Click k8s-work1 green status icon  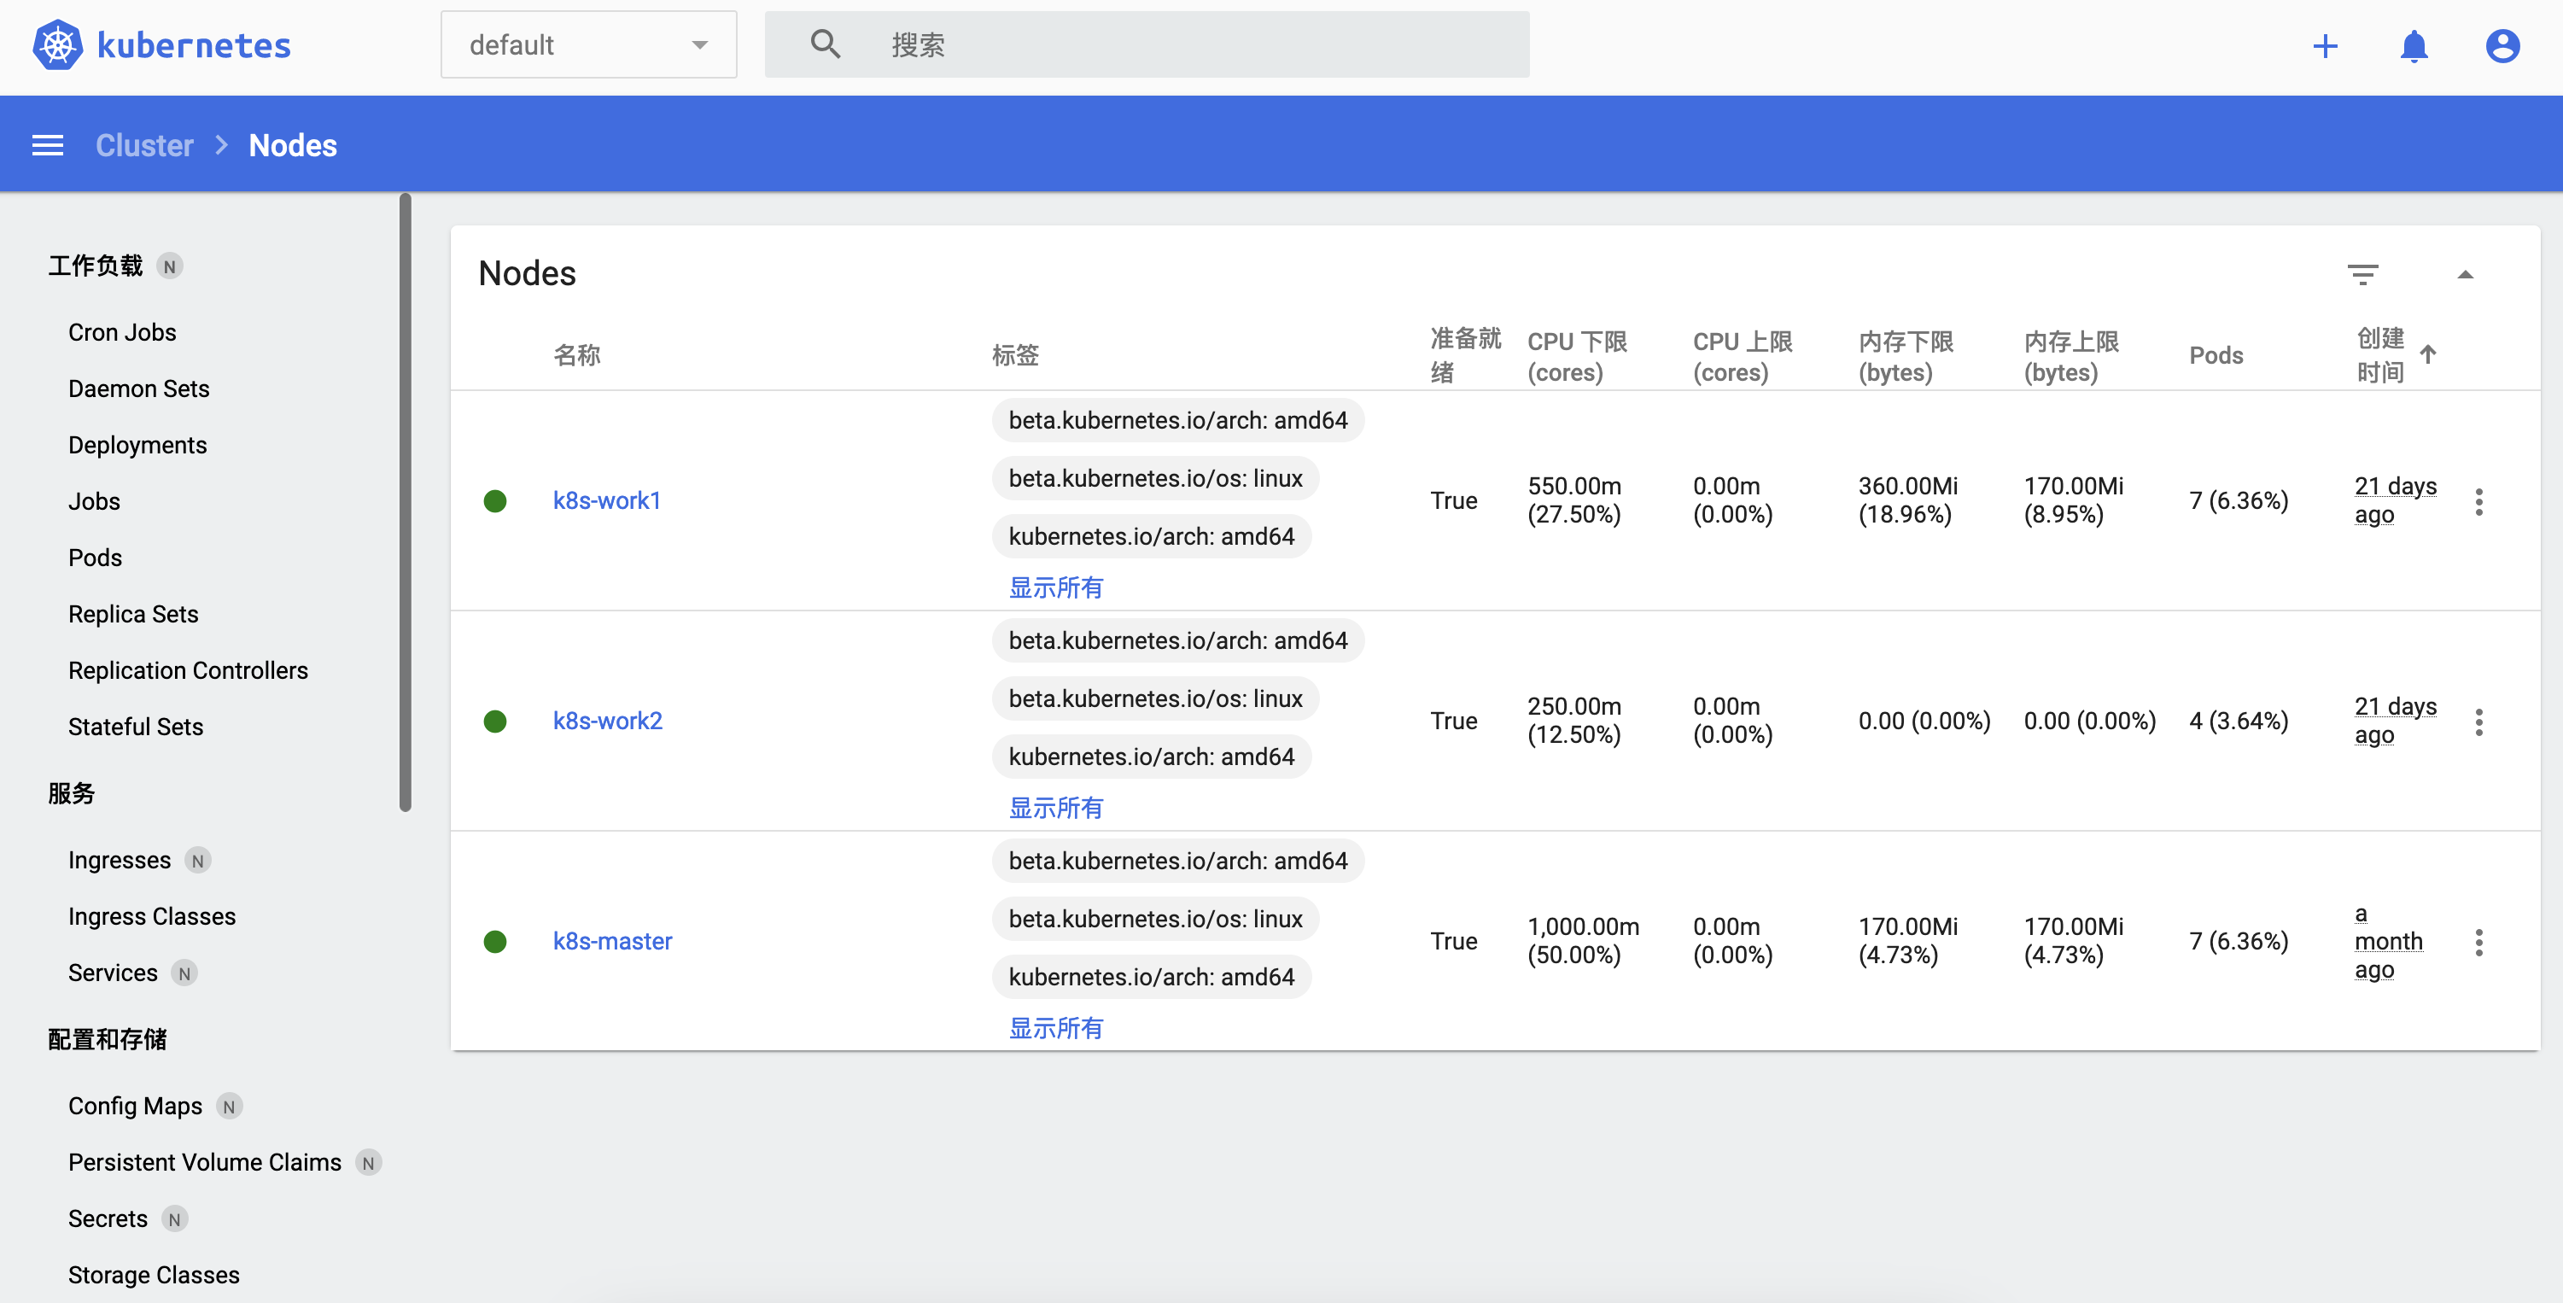point(494,500)
